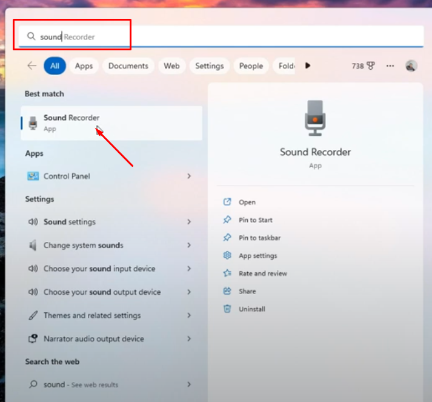Screen dimensions: 432x402
Task: Open Choose your sound input device
Action: pyautogui.click(x=111, y=269)
